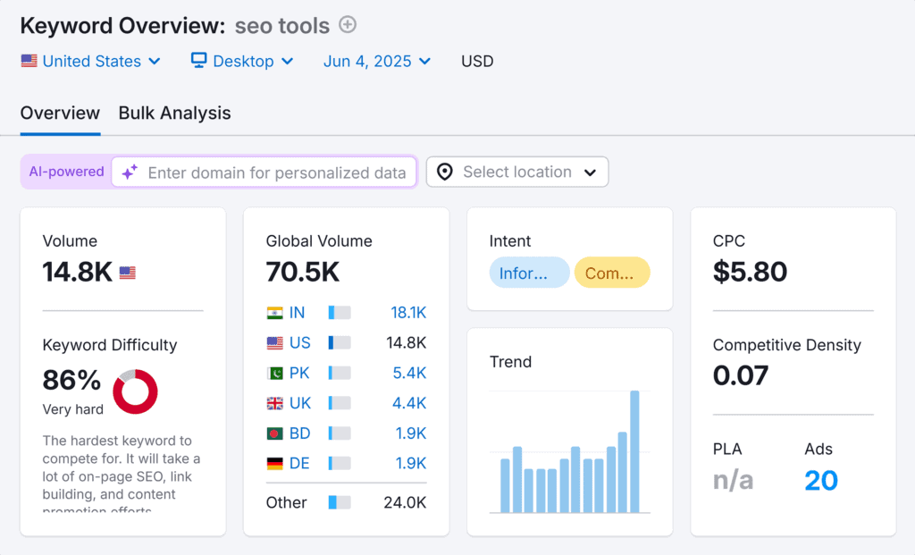Select the Commercial intent badge
This screenshot has width=915, height=555.
point(612,273)
